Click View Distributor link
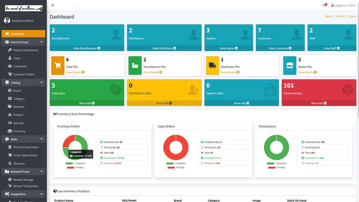Image resolution: width=359 pixels, height=202 pixels. click(x=164, y=48)
